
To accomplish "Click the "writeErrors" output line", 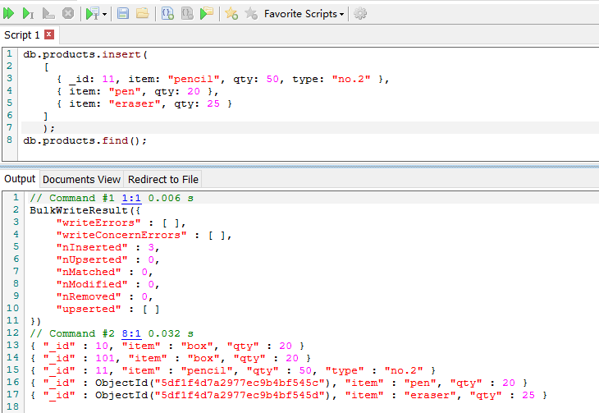I will click(x=121, y=223).
